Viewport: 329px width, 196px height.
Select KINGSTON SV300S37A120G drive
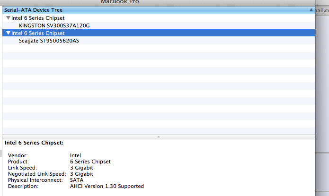point(54,26)
